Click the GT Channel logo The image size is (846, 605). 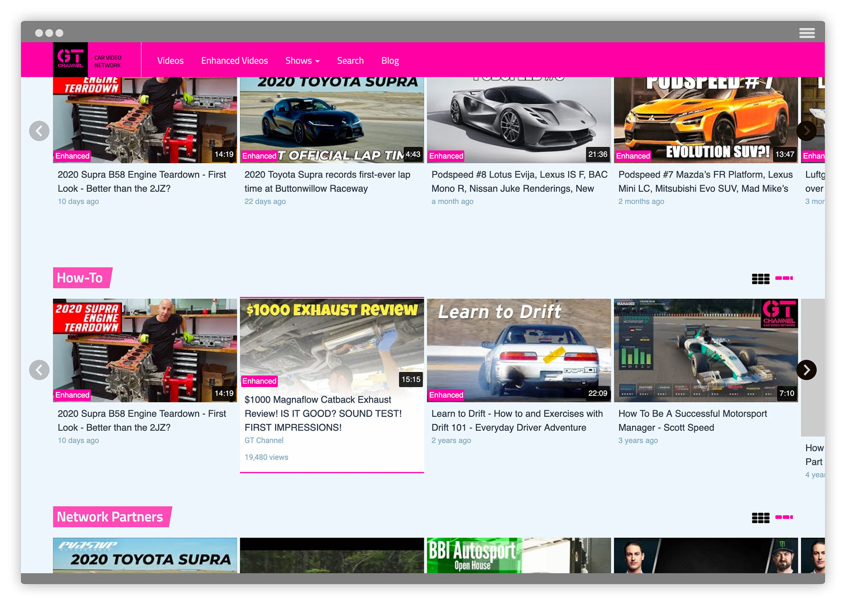(70, 60)
